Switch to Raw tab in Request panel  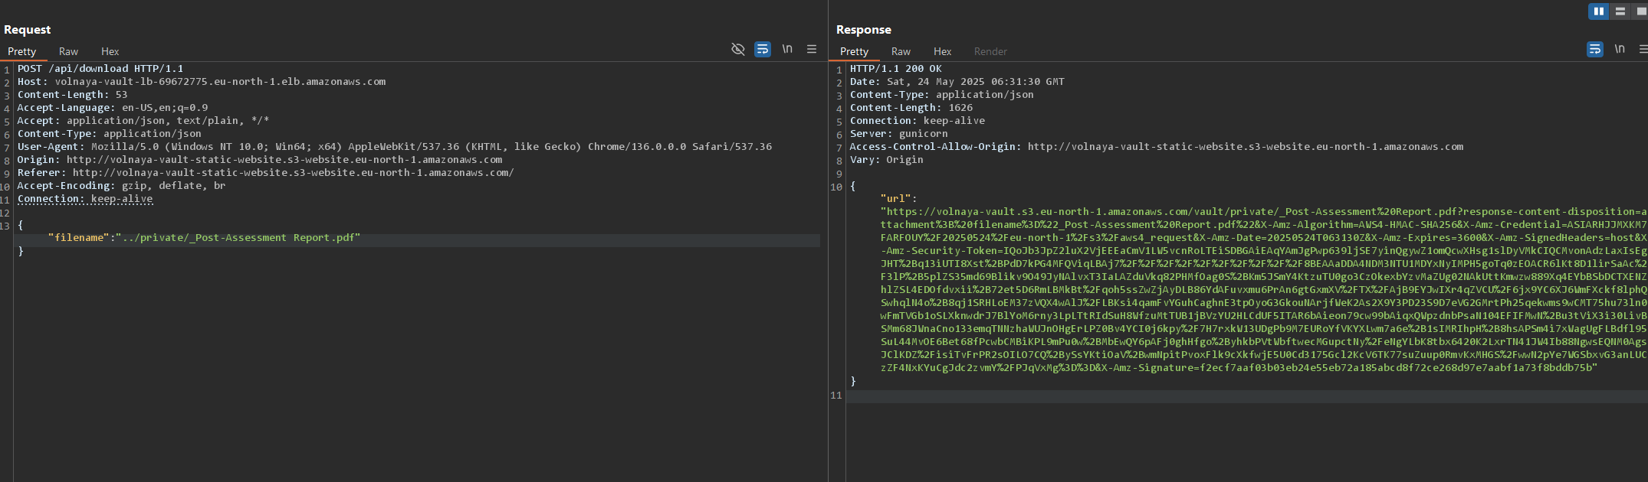tap(68, 51)
